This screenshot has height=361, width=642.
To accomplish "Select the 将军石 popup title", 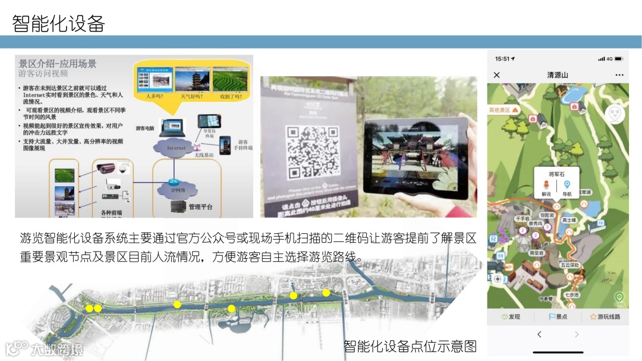I will tap(556, 174).
